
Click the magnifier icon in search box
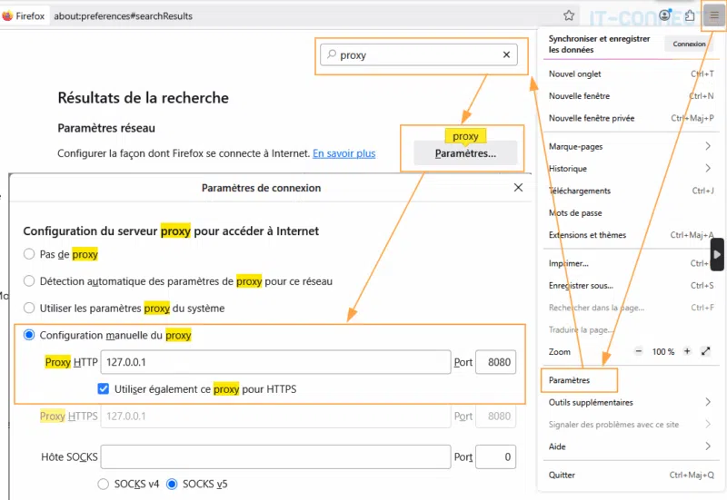(332, 54)
